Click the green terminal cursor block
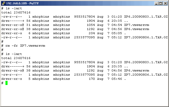169x107 pixels. click(x=6, y=83)
